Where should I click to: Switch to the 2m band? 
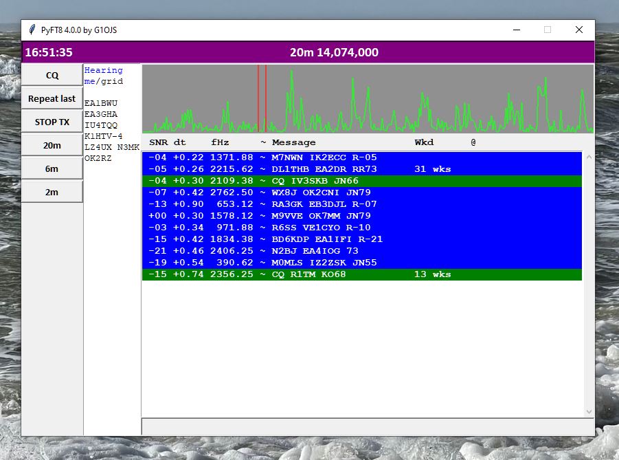(52, 192)
